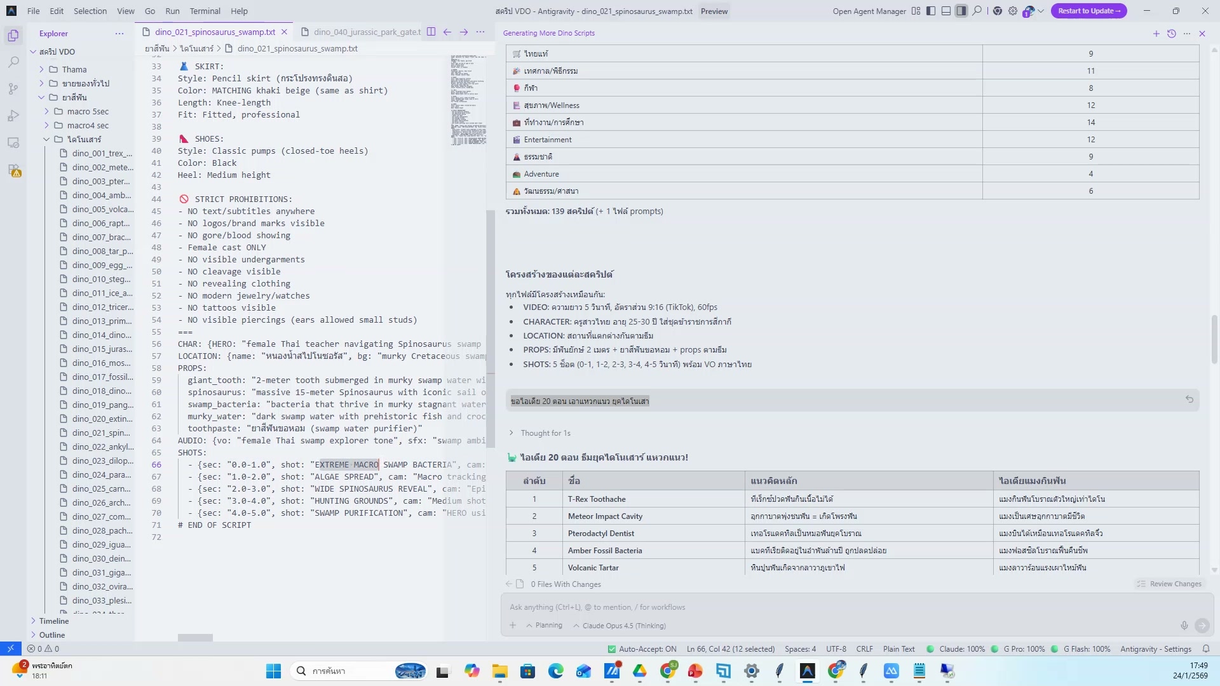Expand the Thought for 1s section
Viewport: 1220px width, 686px height.
[x=545, y=433]
